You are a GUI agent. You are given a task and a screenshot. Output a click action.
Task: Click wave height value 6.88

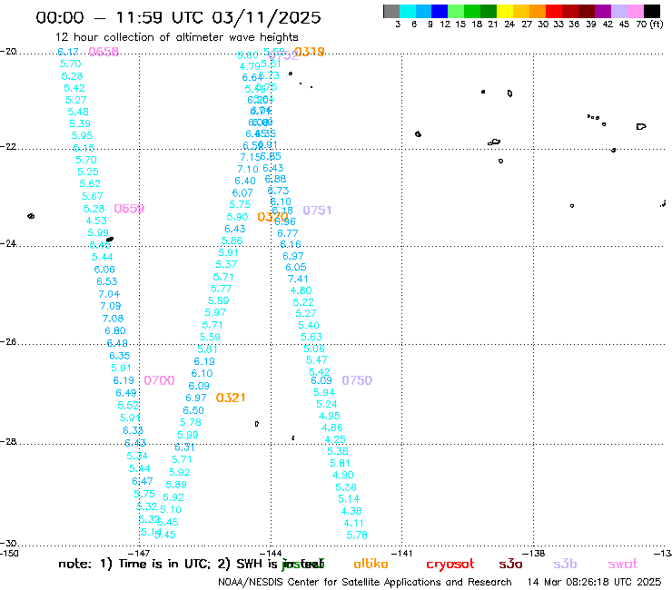[275, 179]
